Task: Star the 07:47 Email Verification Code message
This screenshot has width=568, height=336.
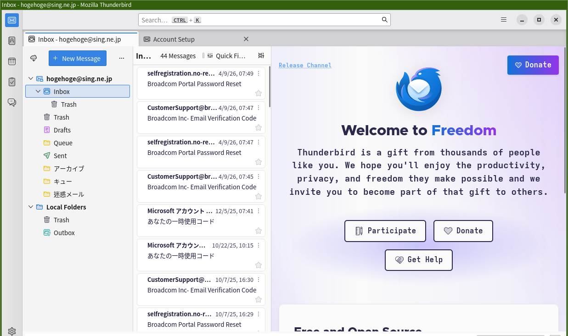Action: tap(259, 127)
